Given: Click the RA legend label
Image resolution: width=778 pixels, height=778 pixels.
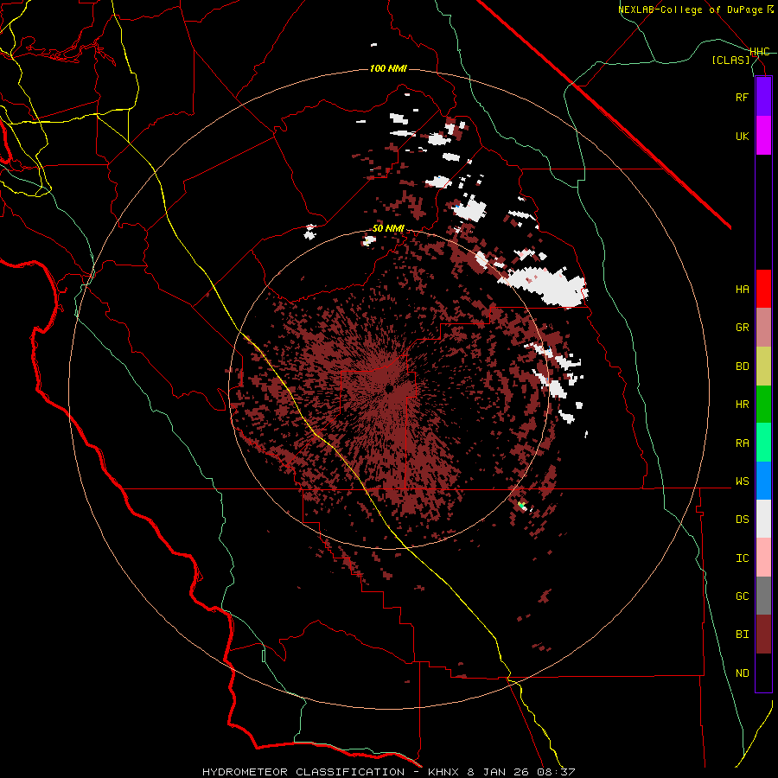Looking at the screenshot, I should pos(742,443).
